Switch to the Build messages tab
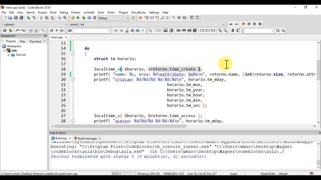321x180 pixels. (x=87, y=138)
